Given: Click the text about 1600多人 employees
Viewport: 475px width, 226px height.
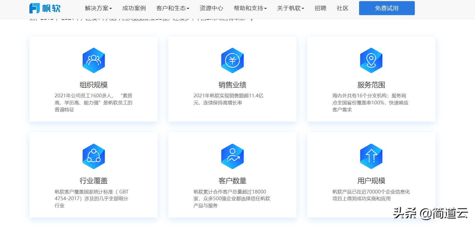Looking at the screenshot, I should coord(94,103).
